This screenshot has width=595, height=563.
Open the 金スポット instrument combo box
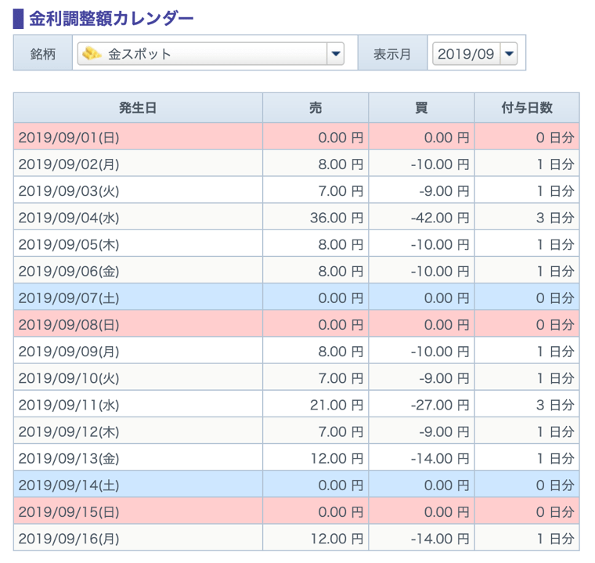[211, 53]
